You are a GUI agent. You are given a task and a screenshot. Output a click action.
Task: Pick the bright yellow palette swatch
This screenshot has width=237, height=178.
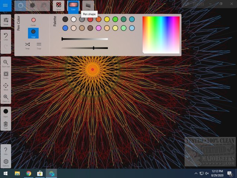(107, 19)
